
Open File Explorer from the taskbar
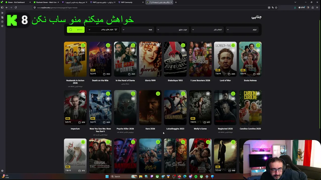click(141, 176)
